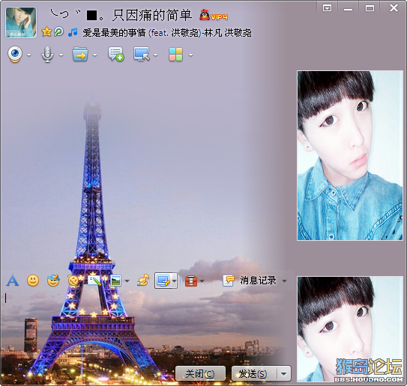This screenshot has width=407, height=386.
Task: Expand send picture options dropdown arrow
Action: [127, 281]
